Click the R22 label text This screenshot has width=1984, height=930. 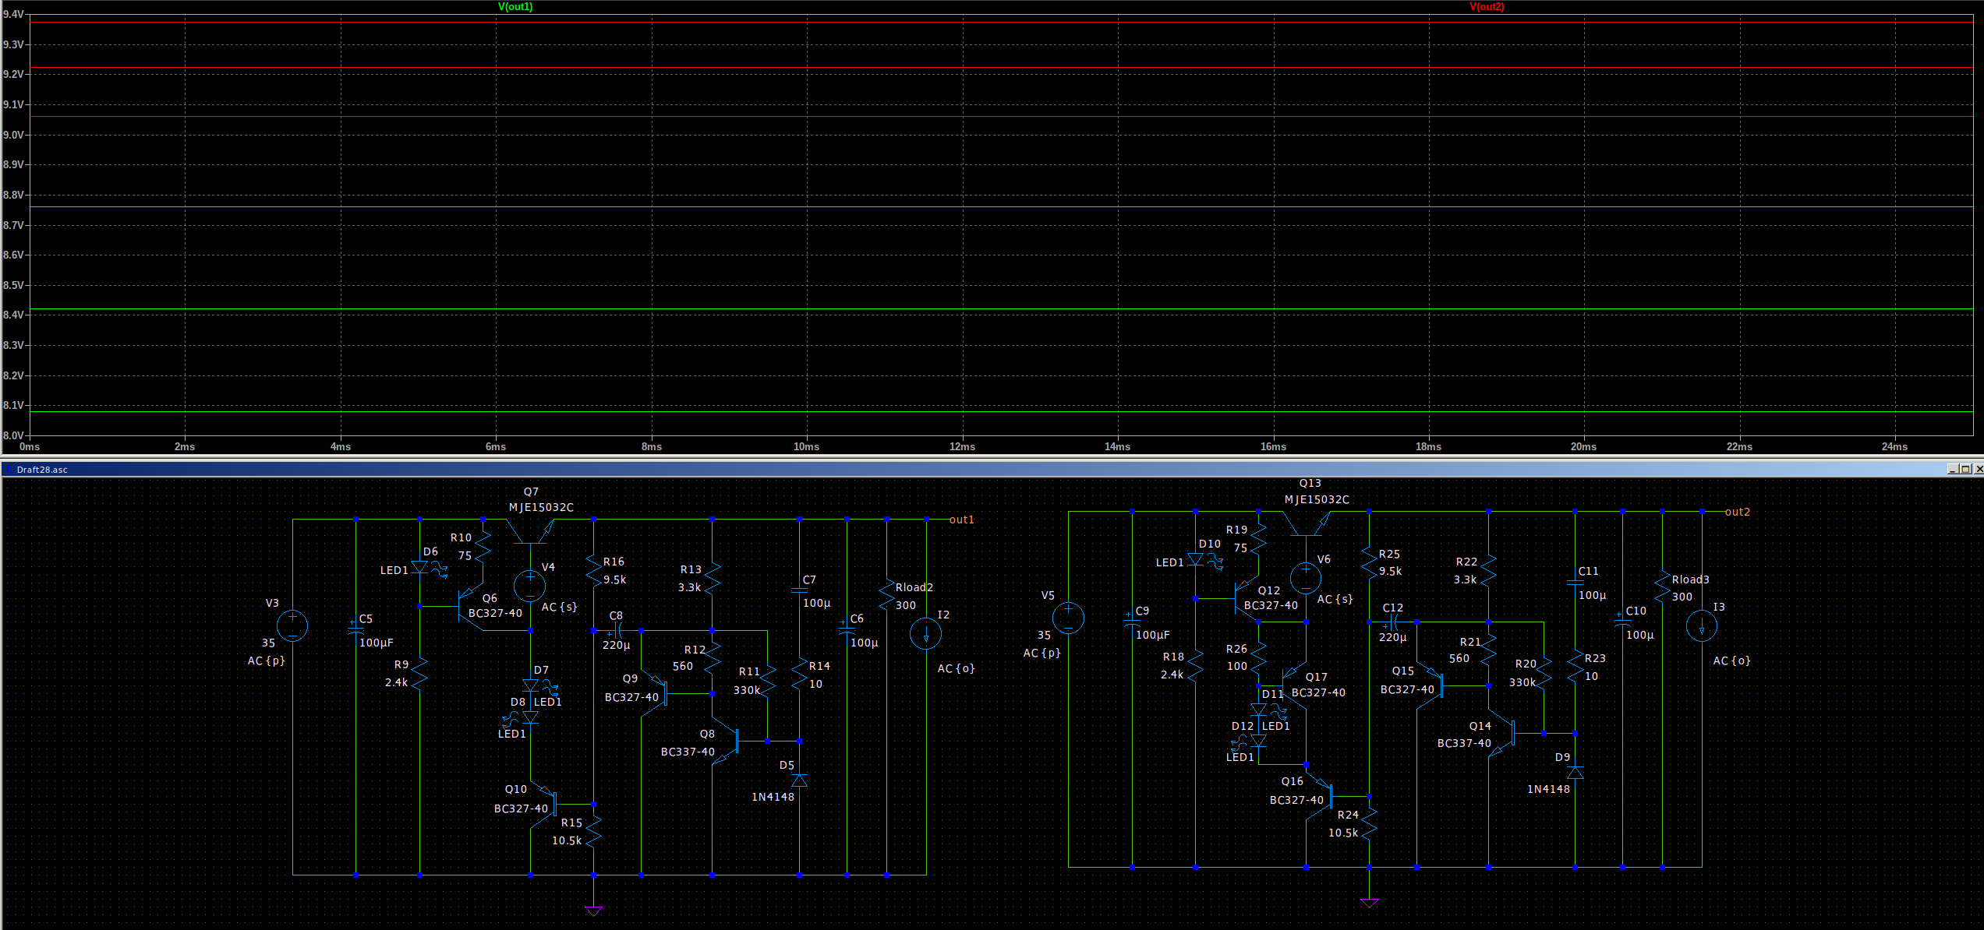click(x=1466, y=562)
